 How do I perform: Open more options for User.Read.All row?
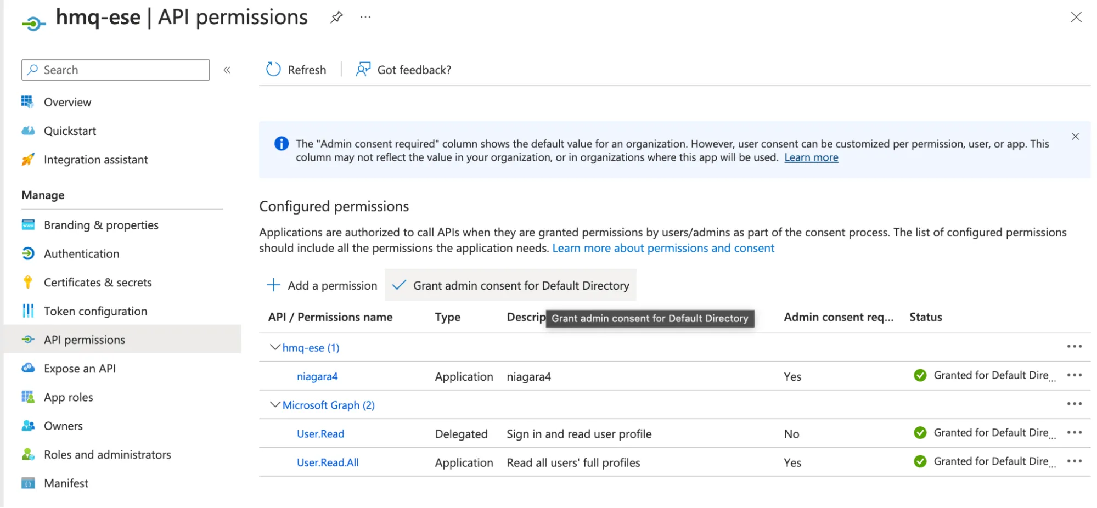1074,461
